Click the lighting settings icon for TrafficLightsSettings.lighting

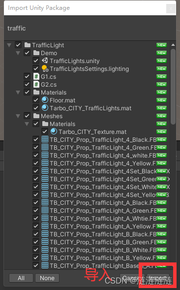click(x=45, y=68)
